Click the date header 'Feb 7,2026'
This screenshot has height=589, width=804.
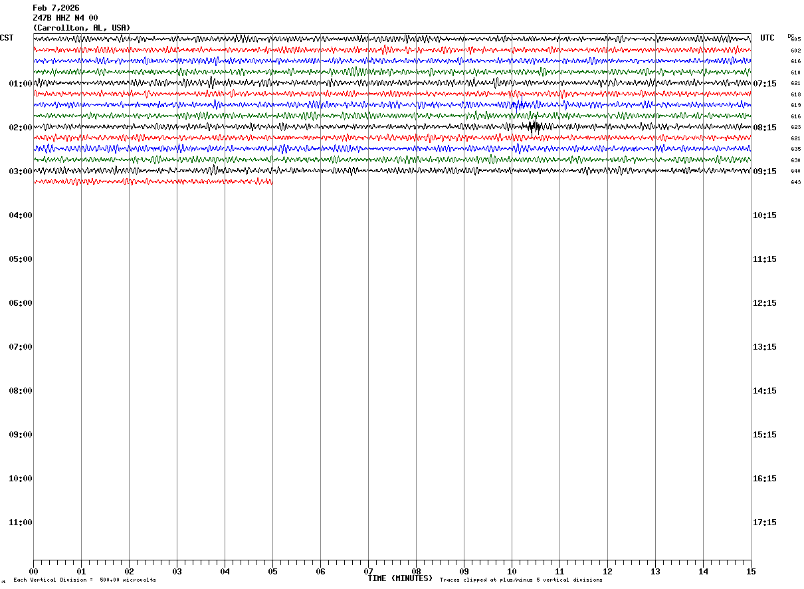pyautogui.click(x=56, y=8)
